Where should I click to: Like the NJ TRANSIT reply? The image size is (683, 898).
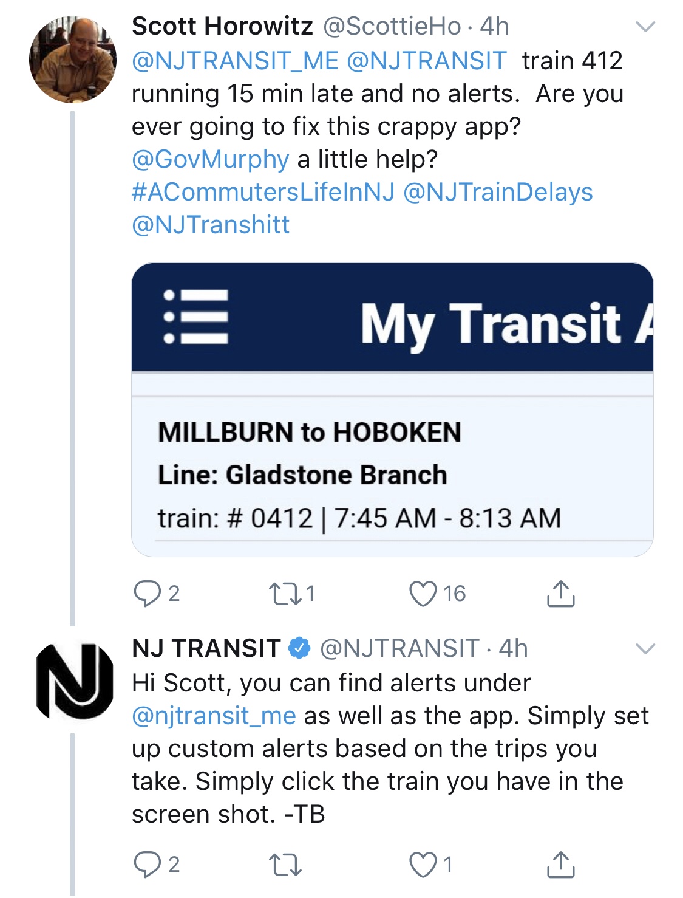pyautogui.click(x=423, y=865)
